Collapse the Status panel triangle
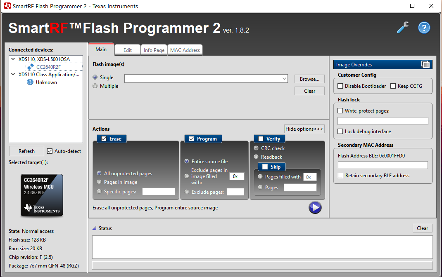The width and height of the screenshot is (442, 277). tap(94, 228)
